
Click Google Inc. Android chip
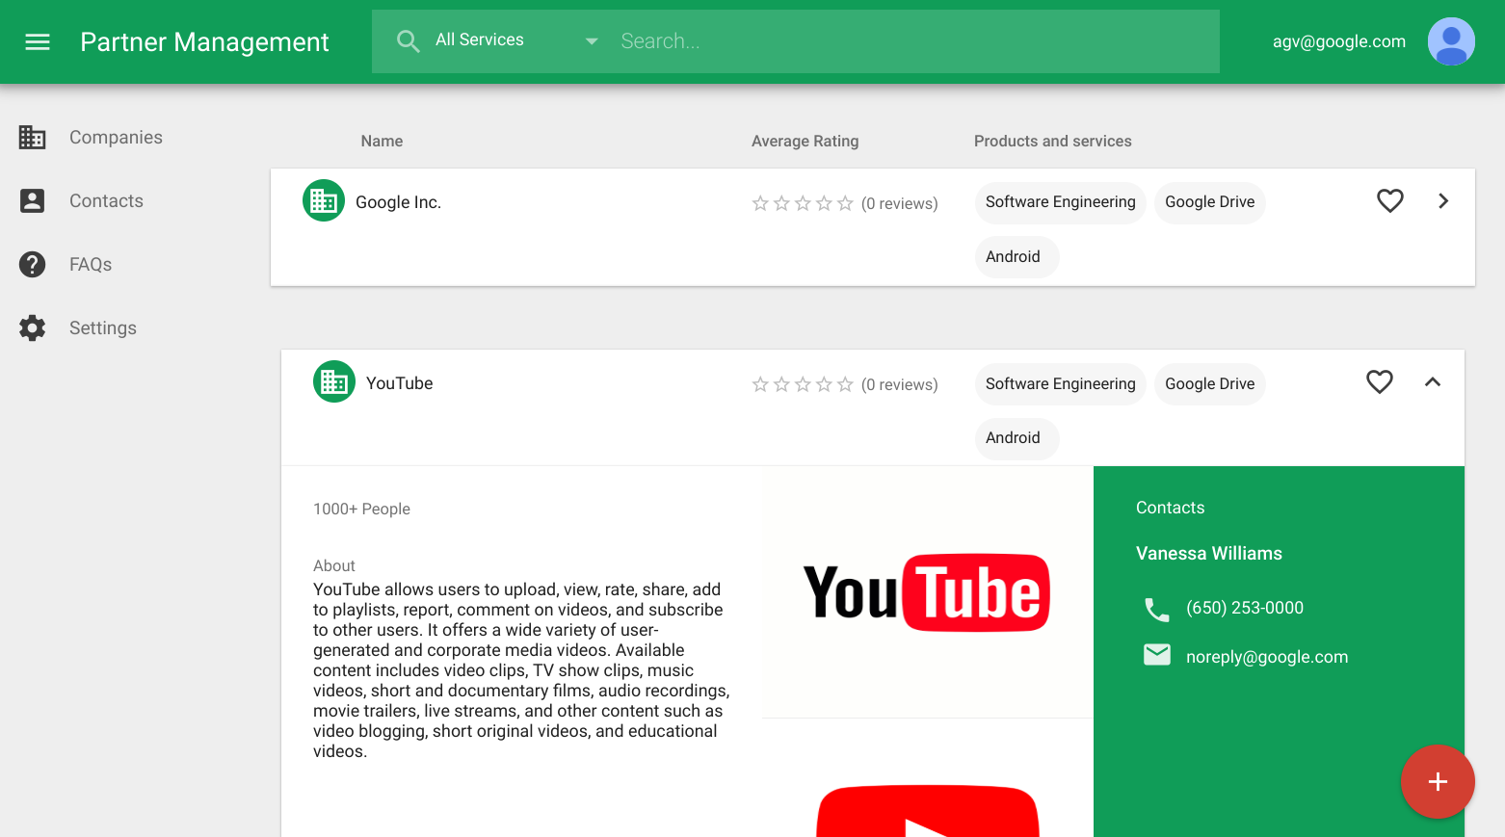(1017, 257)
